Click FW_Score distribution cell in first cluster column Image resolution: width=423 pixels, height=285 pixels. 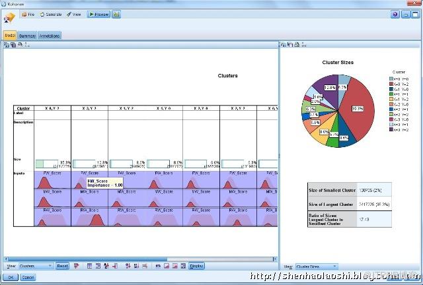click(x=52, y=179)
